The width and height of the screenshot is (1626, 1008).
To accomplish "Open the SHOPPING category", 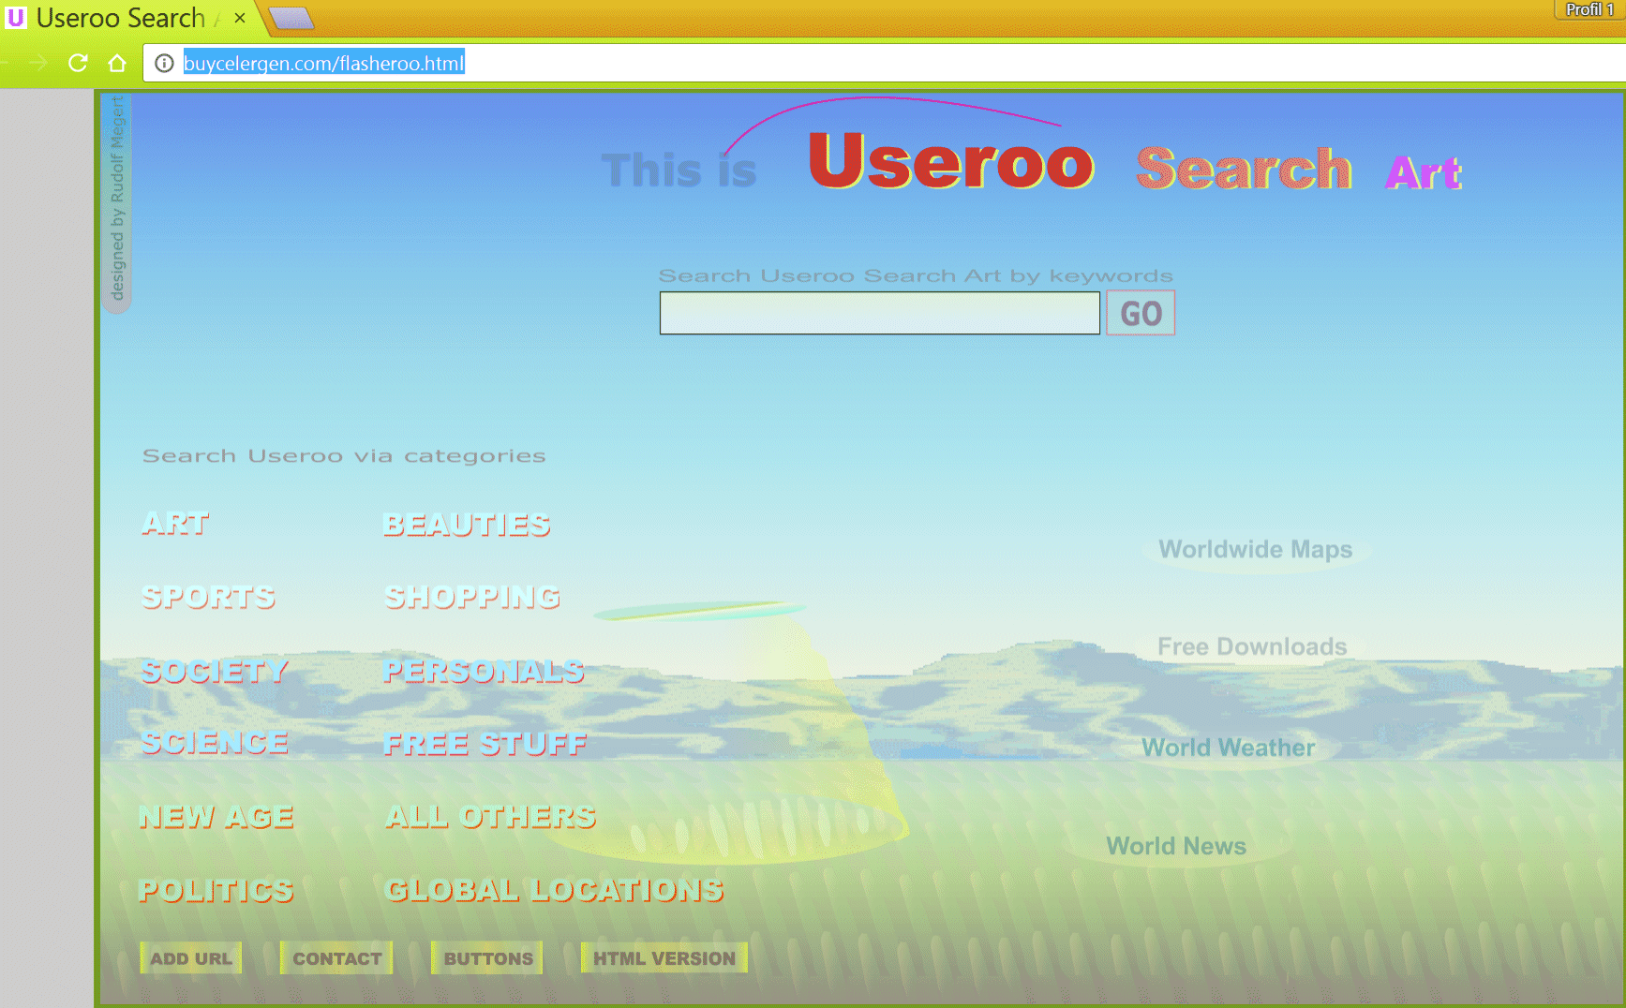I will (472, 597).
